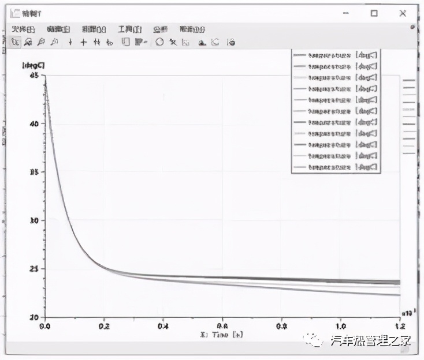Maximize the plot window

click(374, 13)
